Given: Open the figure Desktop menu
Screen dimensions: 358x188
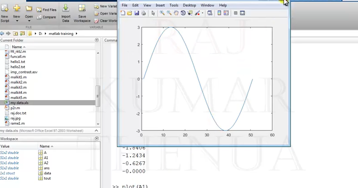Looking at the screenshot, I should tap(189, 5).
